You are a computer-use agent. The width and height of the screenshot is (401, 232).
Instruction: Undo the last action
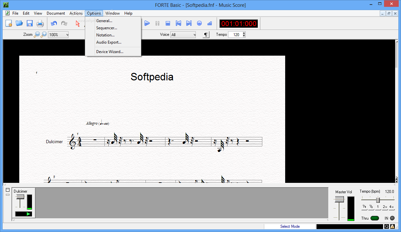pos(54,23)
